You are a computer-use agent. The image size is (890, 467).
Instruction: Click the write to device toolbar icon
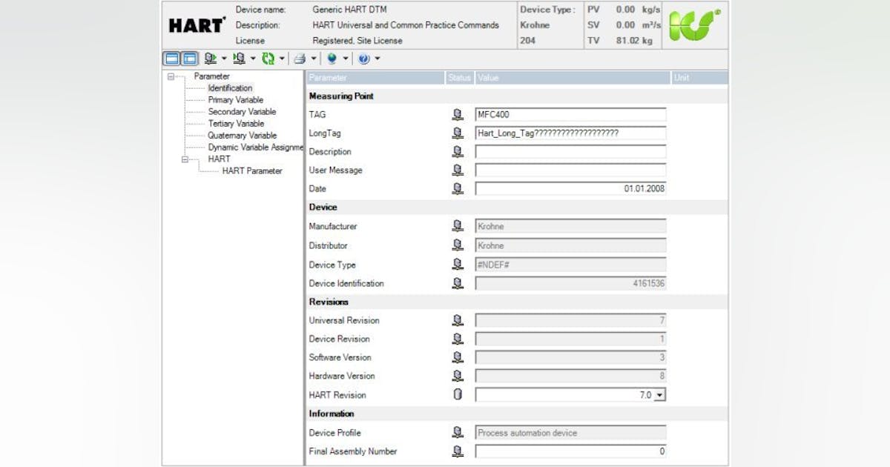(240, 59)
